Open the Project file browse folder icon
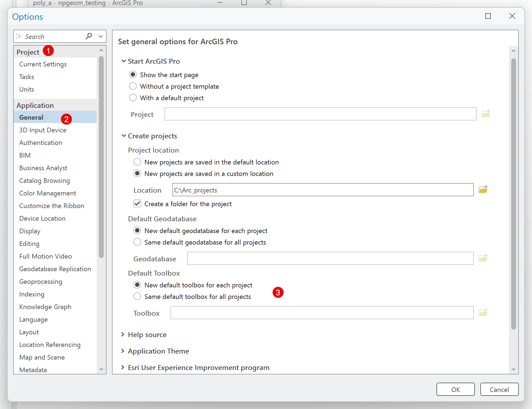Screen dimensions: 532x409 485,114
